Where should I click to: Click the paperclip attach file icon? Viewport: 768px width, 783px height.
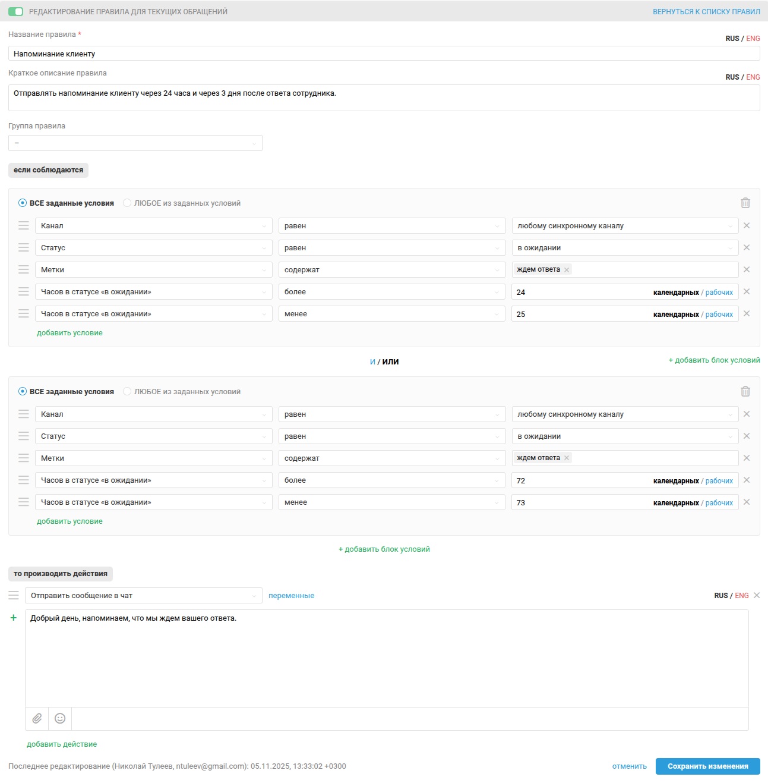[37, 718]
